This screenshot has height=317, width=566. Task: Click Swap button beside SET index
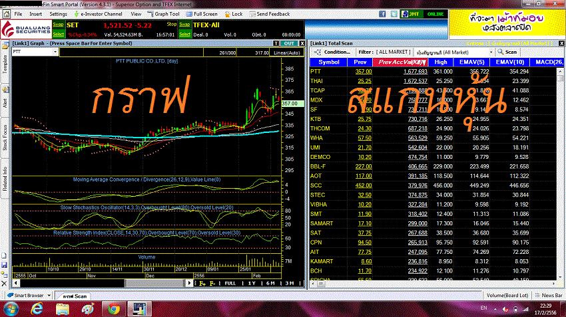click(x=58, y=25)
